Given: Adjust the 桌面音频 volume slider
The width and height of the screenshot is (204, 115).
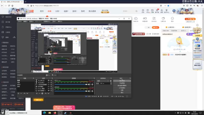Looking at the screenshot, I should point(71,91).
